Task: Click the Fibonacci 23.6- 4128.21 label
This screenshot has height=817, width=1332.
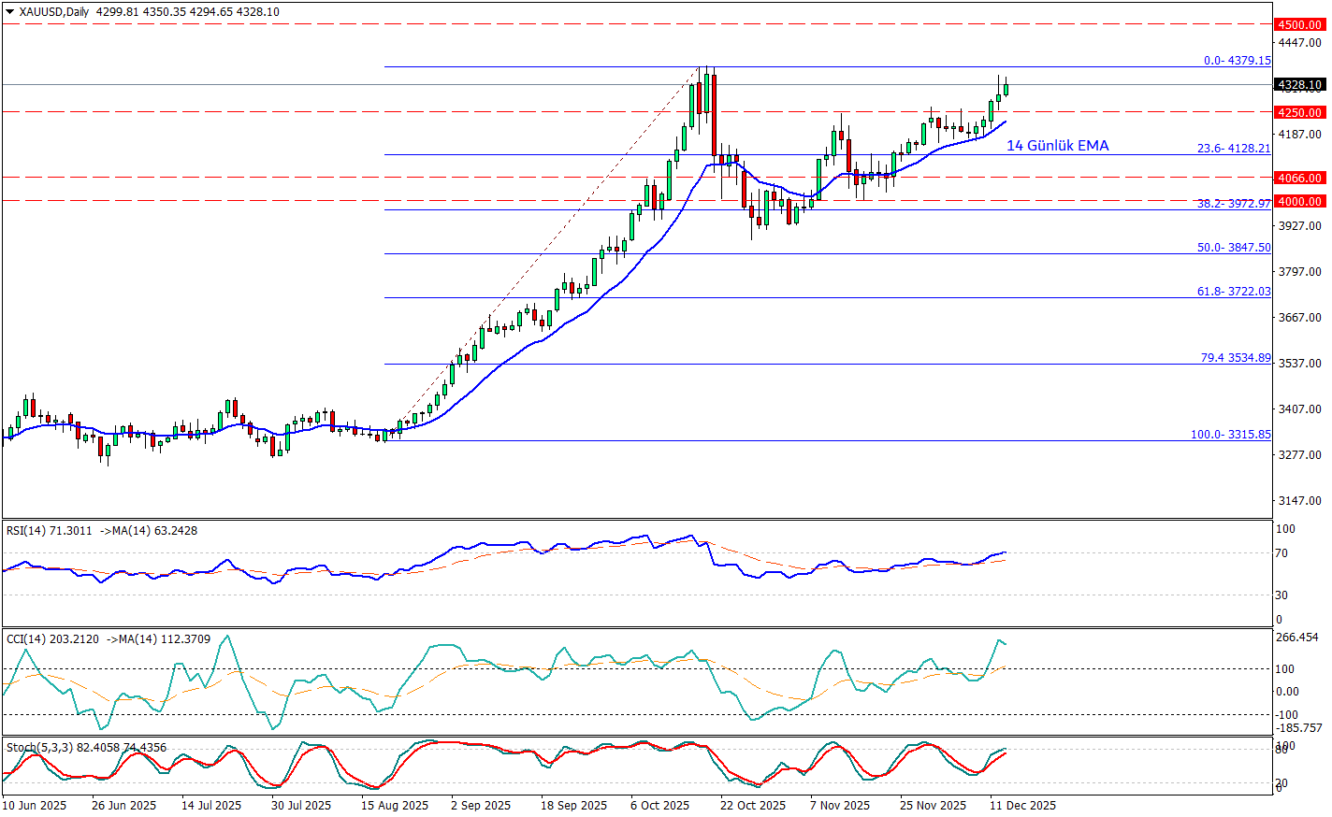Action: (1234, 149)
